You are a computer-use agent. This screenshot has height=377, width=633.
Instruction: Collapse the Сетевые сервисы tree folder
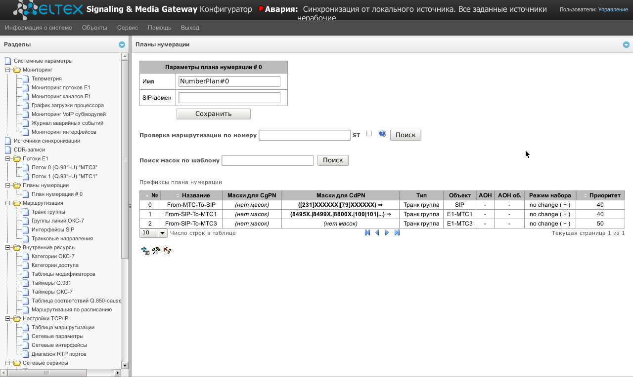pos(8,363)
